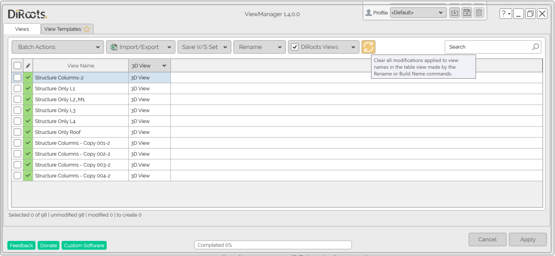Click into the Search input field
555x256 pixels.
point(487,47)
